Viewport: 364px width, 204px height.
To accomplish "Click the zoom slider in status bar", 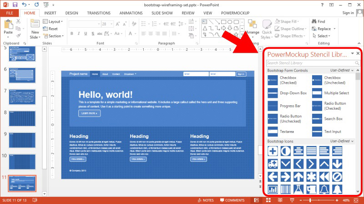I will tap(311, 200).
